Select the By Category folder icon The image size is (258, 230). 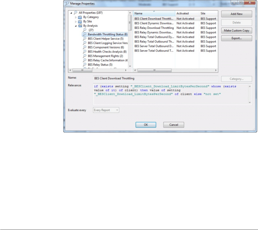(80, 17)
